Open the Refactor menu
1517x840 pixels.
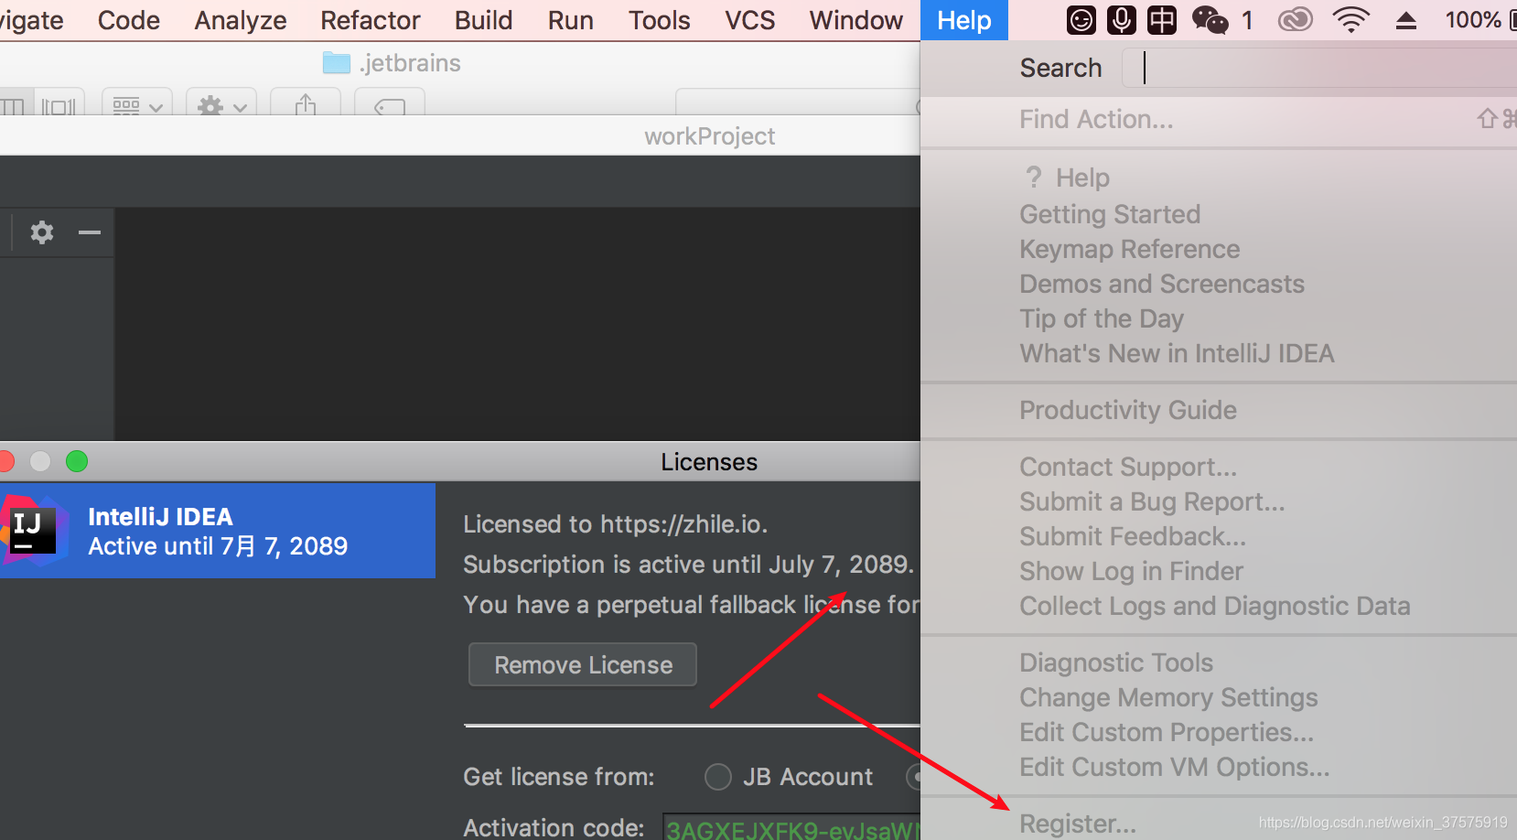370,20
